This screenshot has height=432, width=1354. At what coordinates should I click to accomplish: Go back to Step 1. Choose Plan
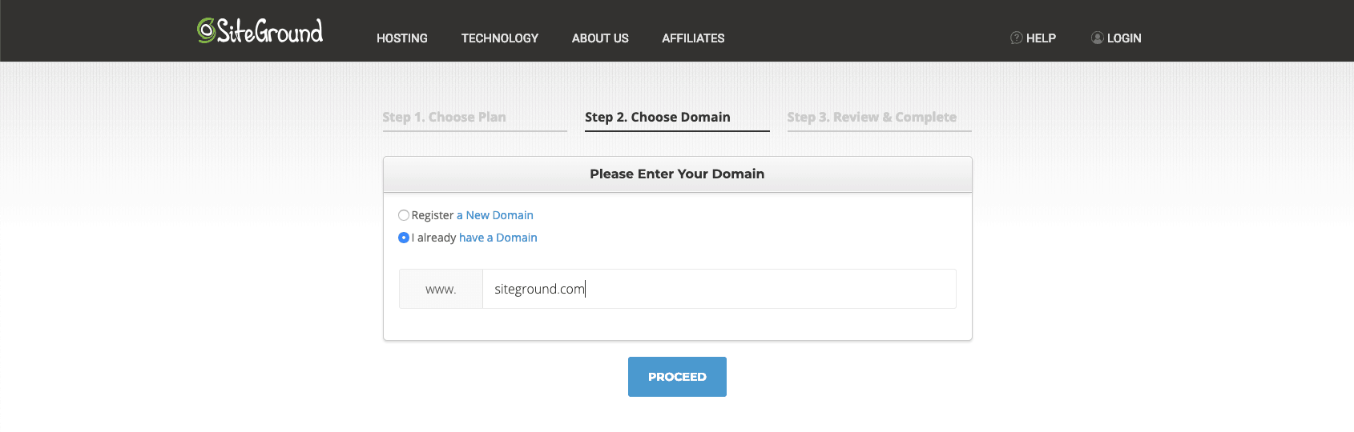[445, 117]
